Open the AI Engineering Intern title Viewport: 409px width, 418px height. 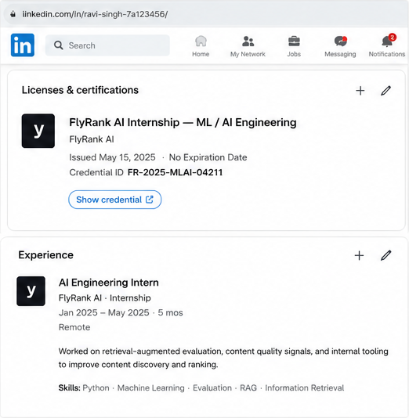point(109,283)
